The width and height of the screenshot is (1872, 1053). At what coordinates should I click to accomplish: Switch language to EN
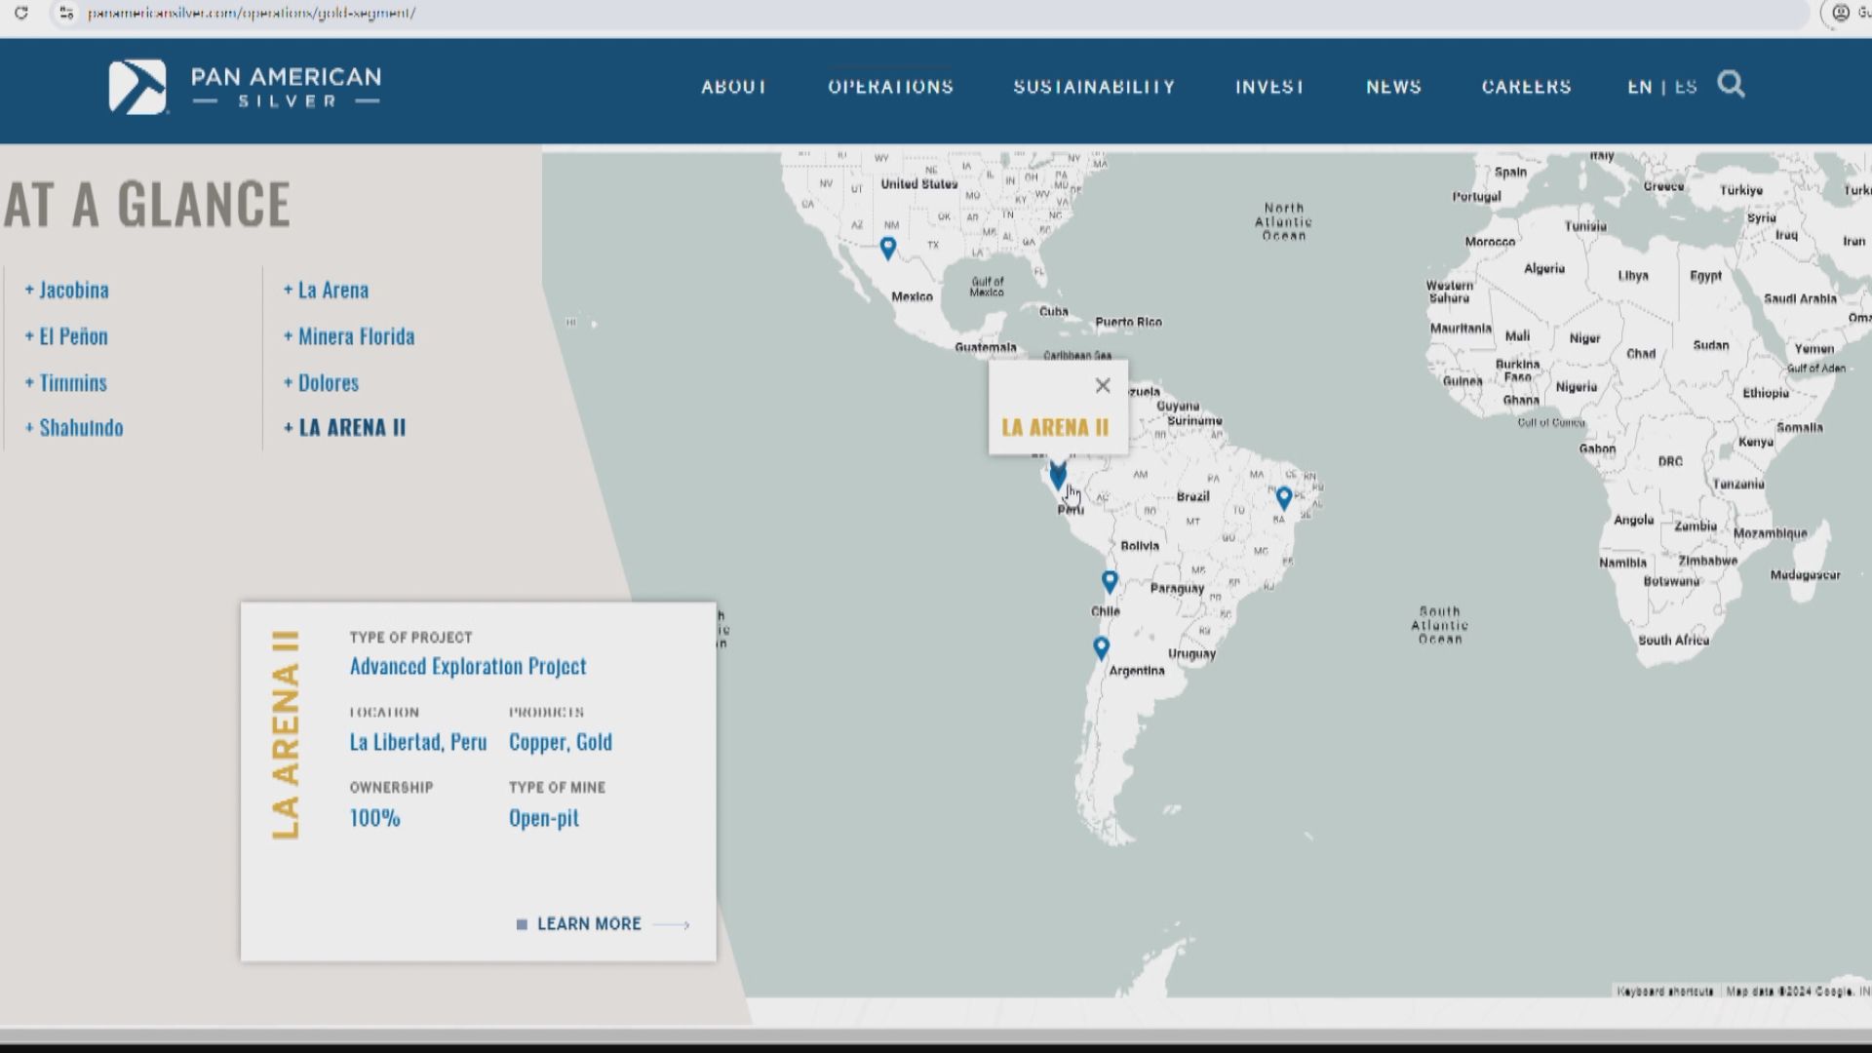pyautogui.click(x=1640, y=87)
